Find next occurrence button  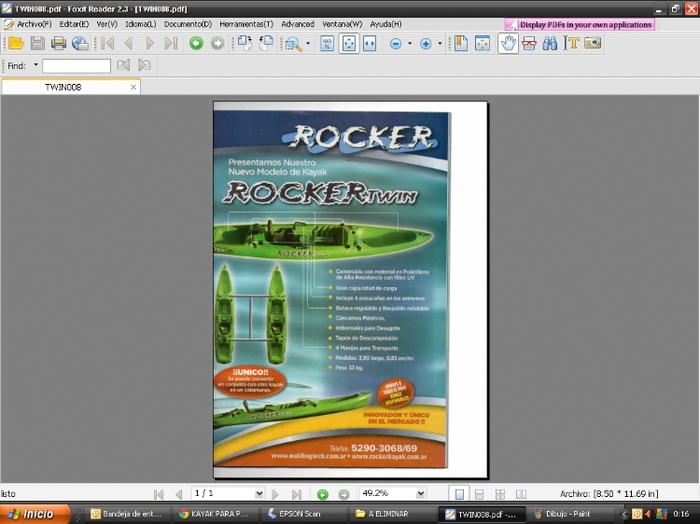click(x=144, y=65)
